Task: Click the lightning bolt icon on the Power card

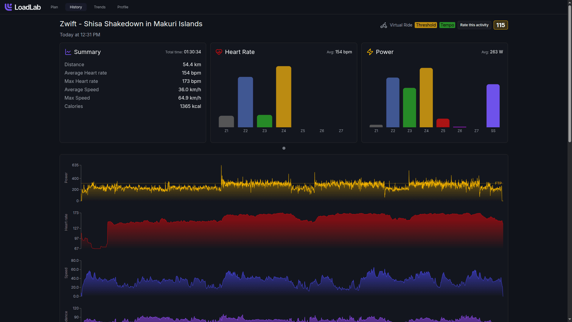Action: (x=370, y=52)
